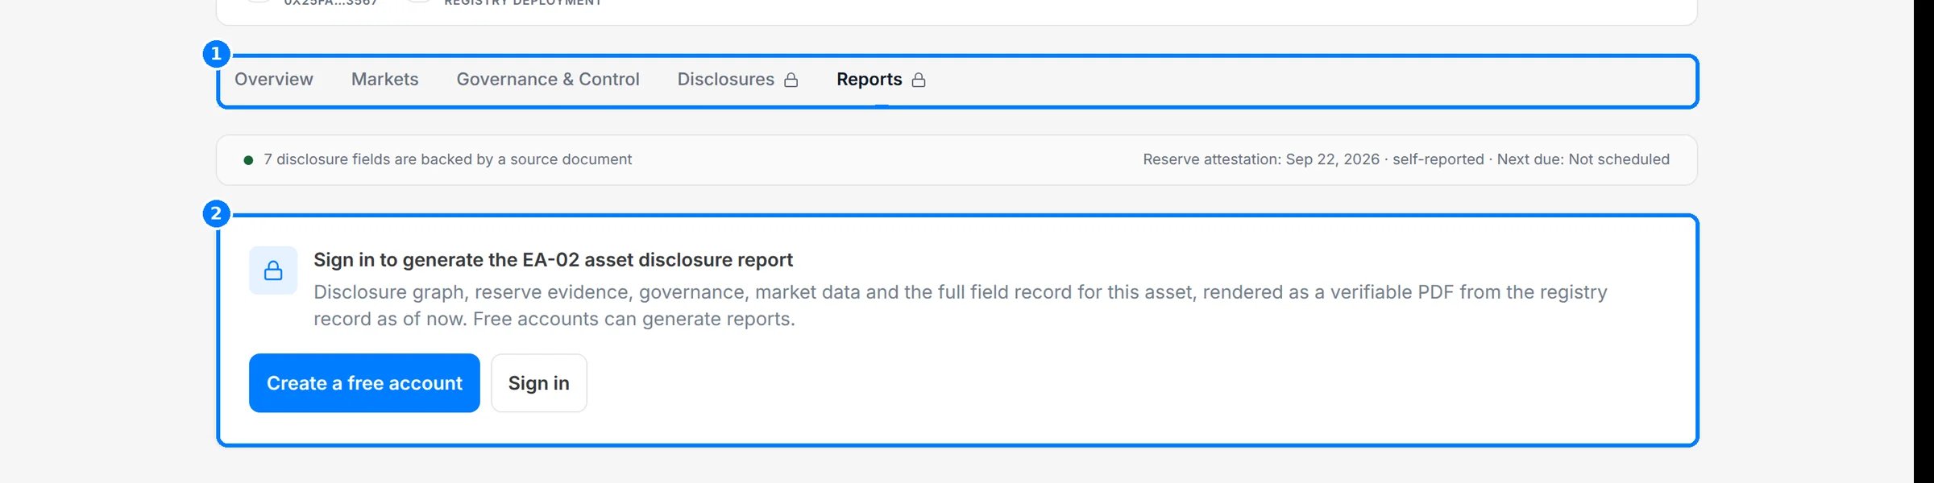Click the report description paragraph starting 'Disclosure graph'
Screen dimensions: 1934x483
(960, 305)
